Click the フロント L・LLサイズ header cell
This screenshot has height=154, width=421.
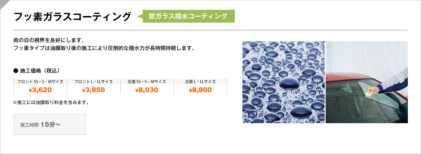94,82
